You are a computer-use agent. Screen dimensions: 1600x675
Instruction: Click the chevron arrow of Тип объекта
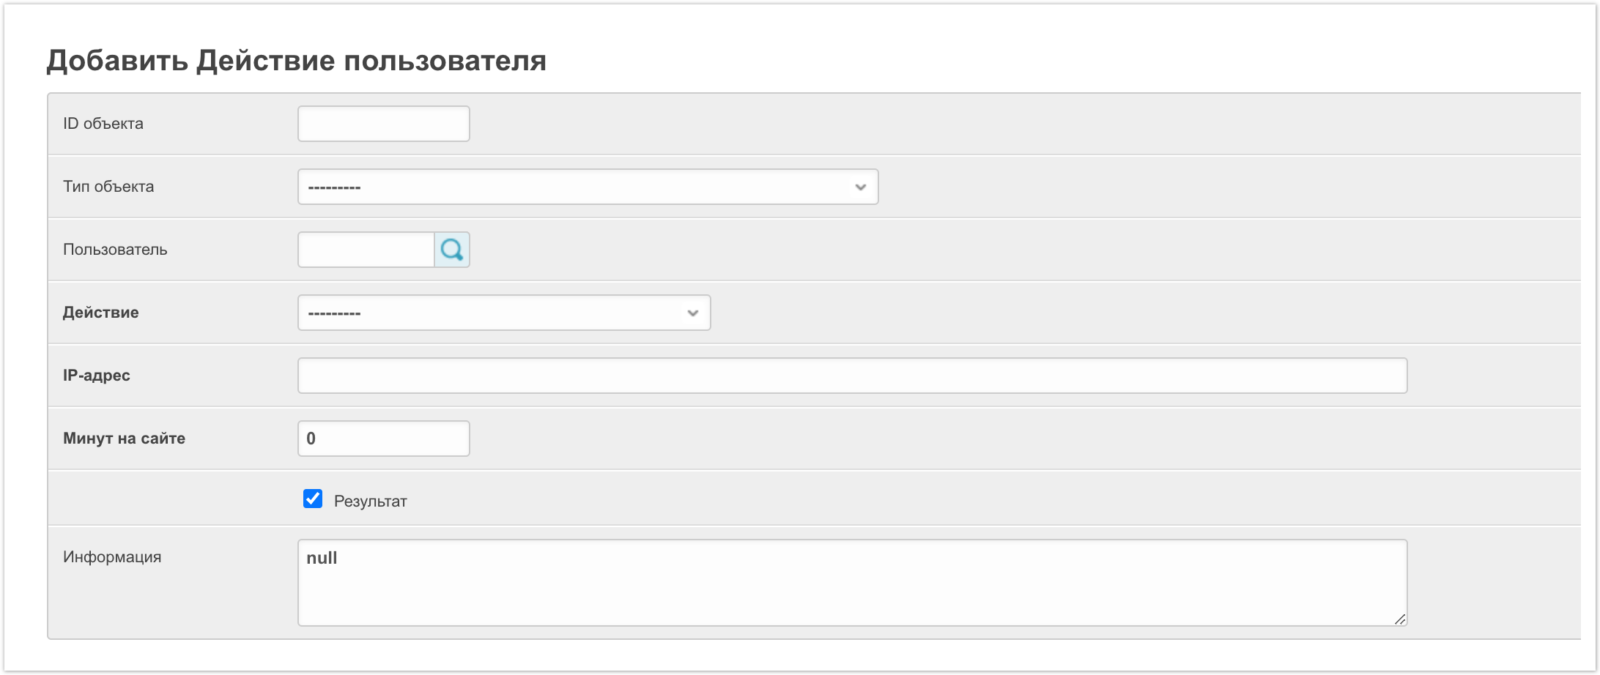tap(861, 187)
